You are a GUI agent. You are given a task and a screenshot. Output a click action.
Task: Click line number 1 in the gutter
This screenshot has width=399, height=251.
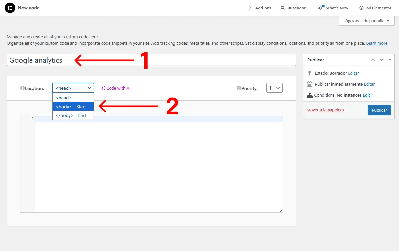pyautogui.click(x=33, y=119)
